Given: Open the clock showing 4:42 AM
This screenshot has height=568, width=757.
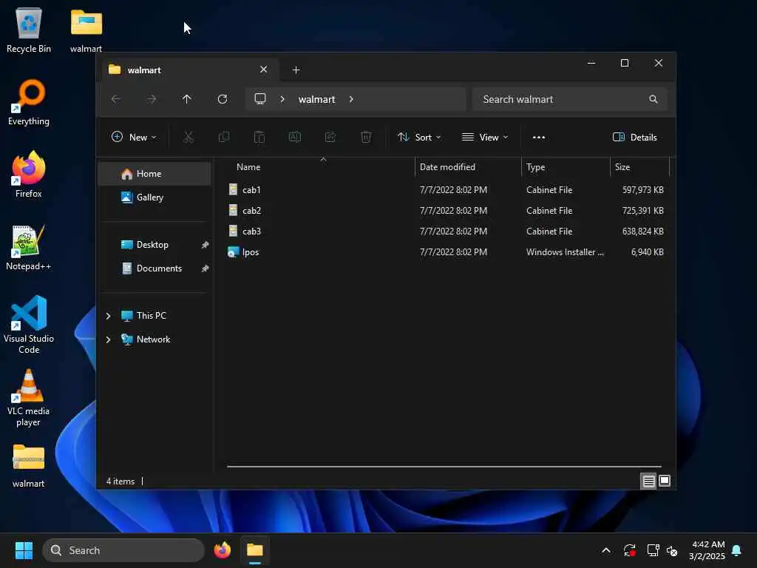Looking at the screenshot, I should [707, 550].
